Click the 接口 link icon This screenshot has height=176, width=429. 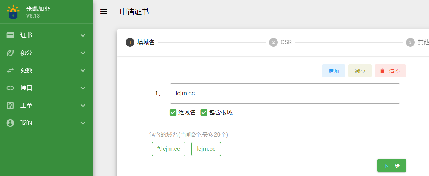point(10,88)
